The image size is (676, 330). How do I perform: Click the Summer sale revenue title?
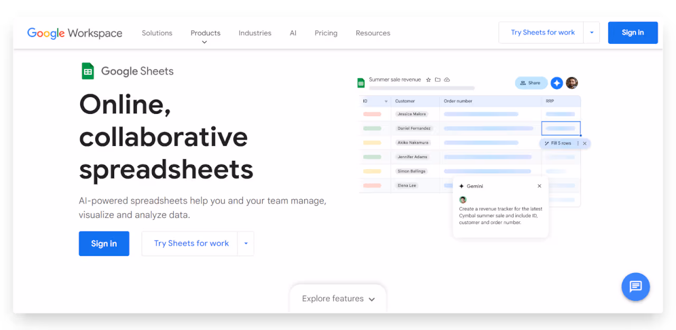pyautogui.click(x=395, y=80)
